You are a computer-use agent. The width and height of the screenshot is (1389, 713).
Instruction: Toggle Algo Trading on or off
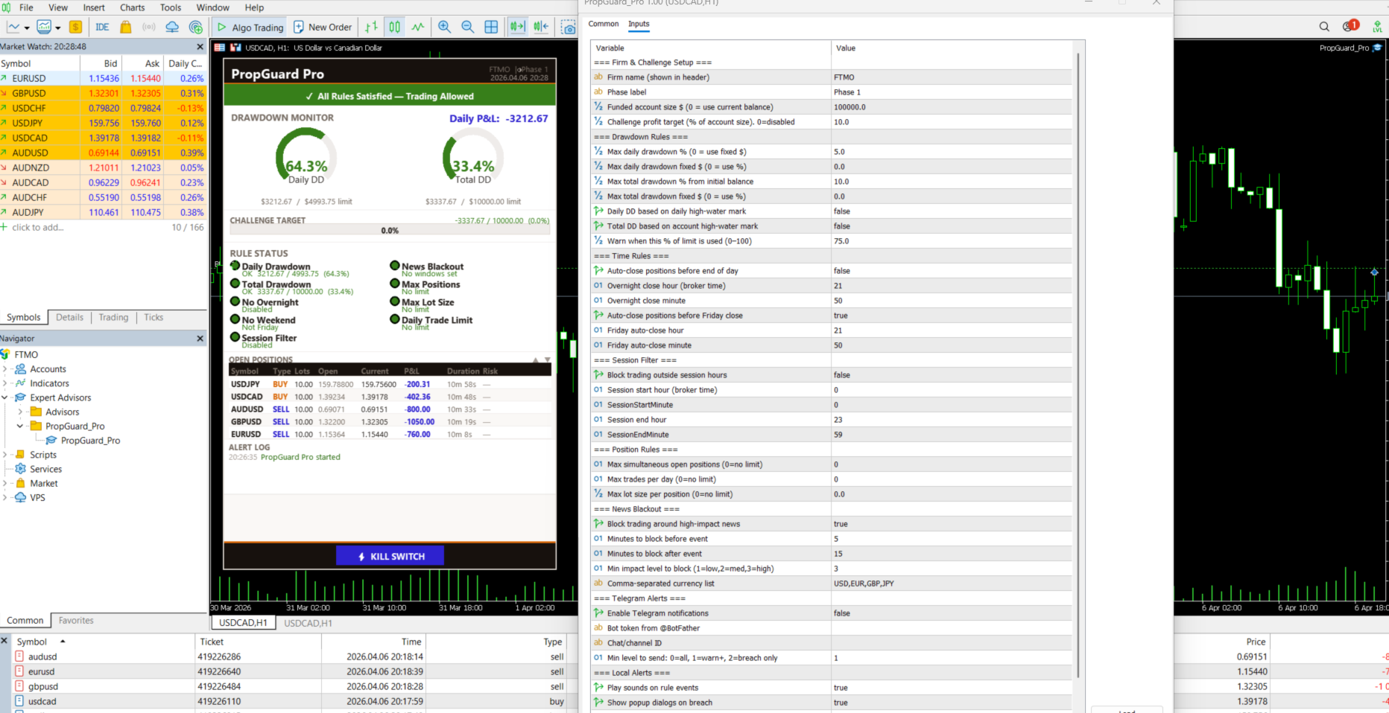pos(250,27)
